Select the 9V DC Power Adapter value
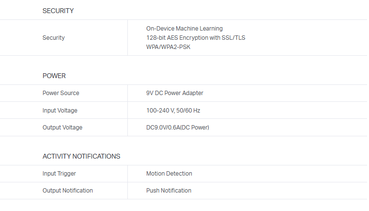The image size is (369, 211). [x=174, y=93]
